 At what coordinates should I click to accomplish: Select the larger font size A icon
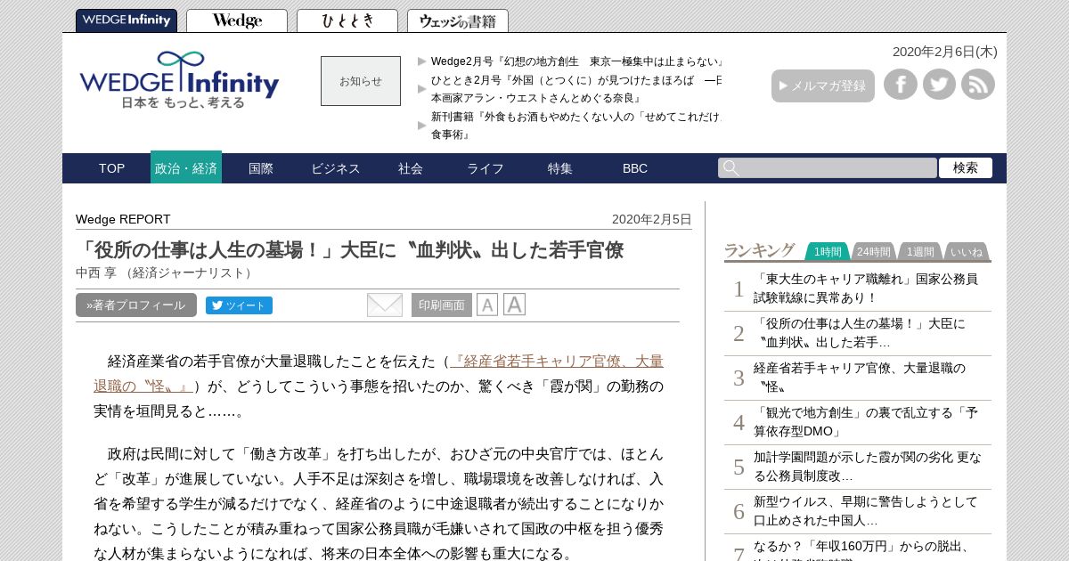[514, 305]
